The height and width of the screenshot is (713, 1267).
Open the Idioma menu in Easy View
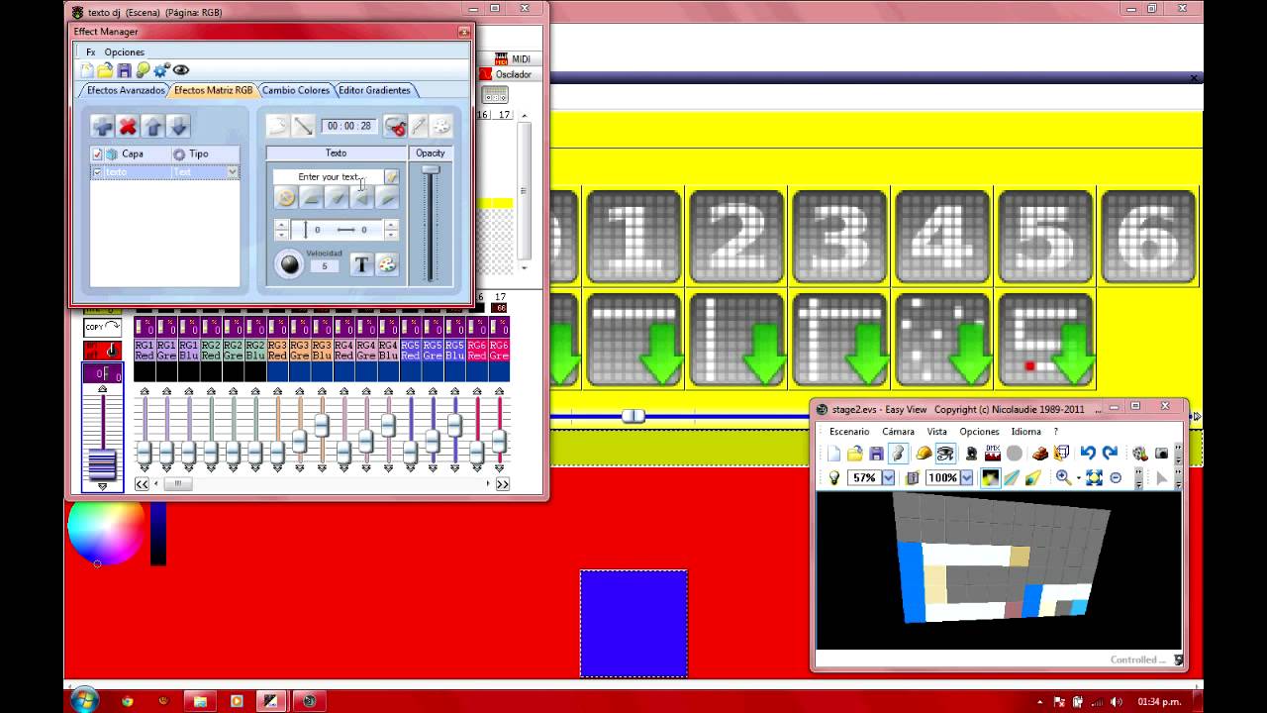coord(1025,432)
